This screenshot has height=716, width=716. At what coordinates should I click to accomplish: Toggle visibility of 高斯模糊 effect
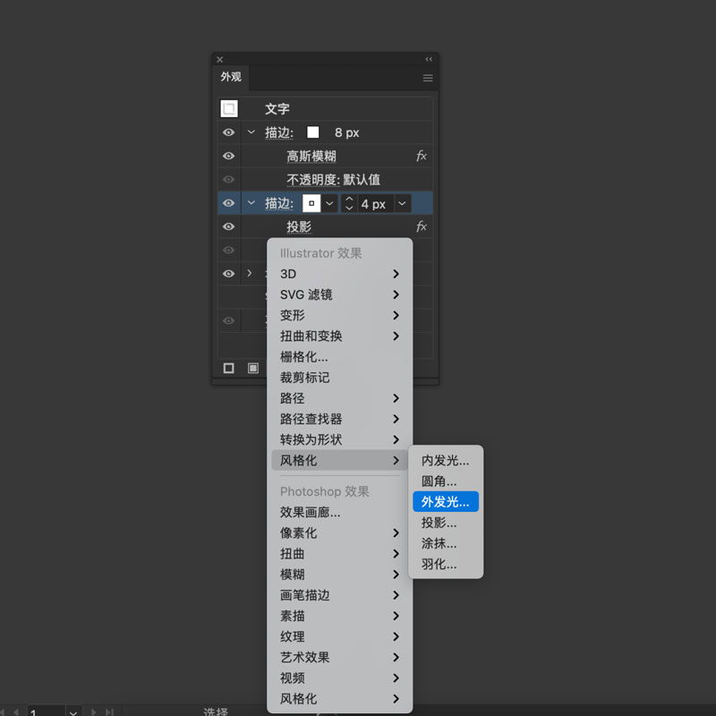pyautogui.click(x=229, y=156)
